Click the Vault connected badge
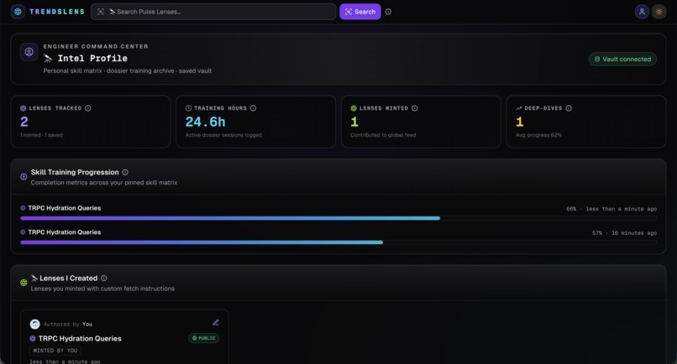Screen dimensions: 677x364 (x=622, y=59)
